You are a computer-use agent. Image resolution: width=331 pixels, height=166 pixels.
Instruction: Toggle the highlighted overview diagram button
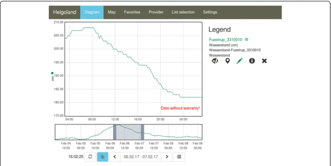click(103, 157)
